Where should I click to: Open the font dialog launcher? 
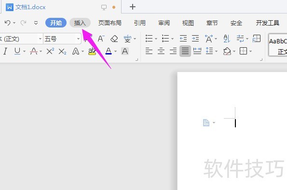click(x=137, y=59)
